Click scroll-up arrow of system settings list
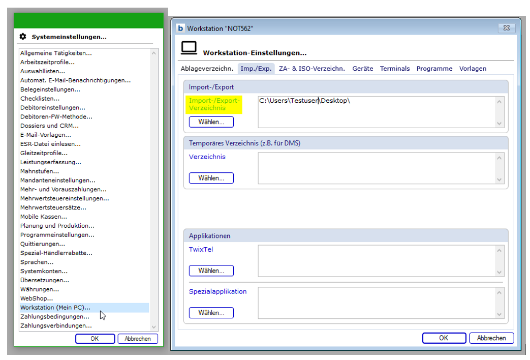Image resolution: width=530 pixels, height=360 pixels. 153,53
